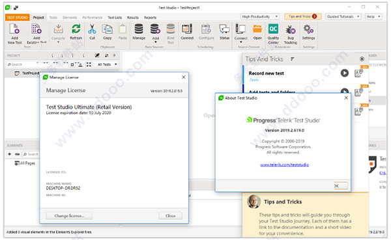
Task: Click the green Refresh icon
Action: [76, 29]
